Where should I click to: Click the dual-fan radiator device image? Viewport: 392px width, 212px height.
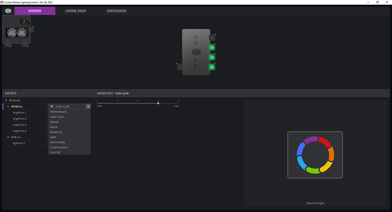(17, 32)
